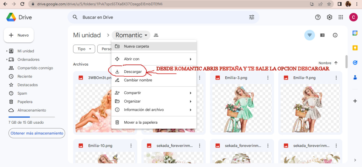Open the Help question mark icon
The height and width of the screenshot is (167, 362).
pos(318,17)
